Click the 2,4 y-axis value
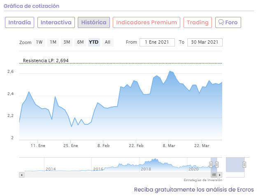The width and height of the screenshot is (258, 196). [11, 94]
